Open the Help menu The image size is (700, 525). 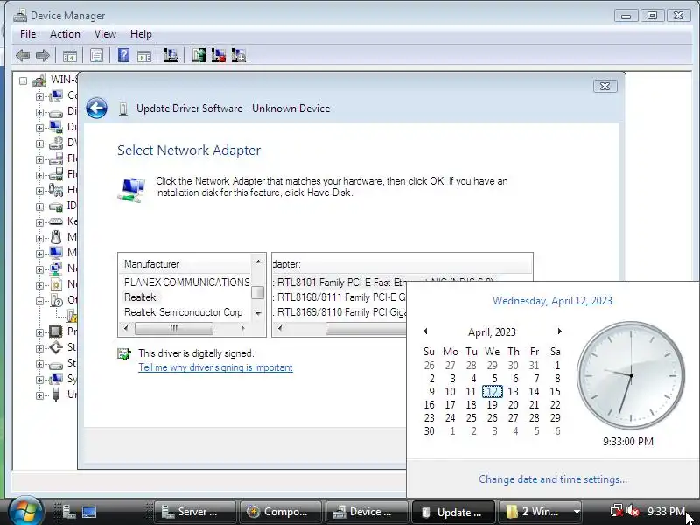[141, 34]
